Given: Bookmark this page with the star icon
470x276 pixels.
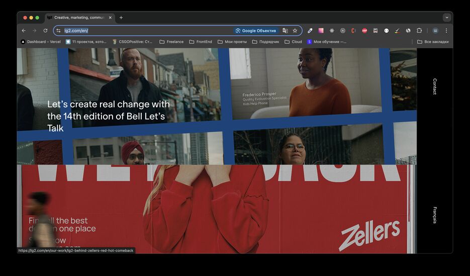Looking at the screenshot, I should click(x=295, y=31).
